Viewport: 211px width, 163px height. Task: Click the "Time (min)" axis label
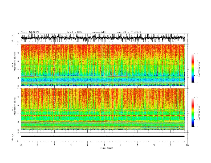107,148
